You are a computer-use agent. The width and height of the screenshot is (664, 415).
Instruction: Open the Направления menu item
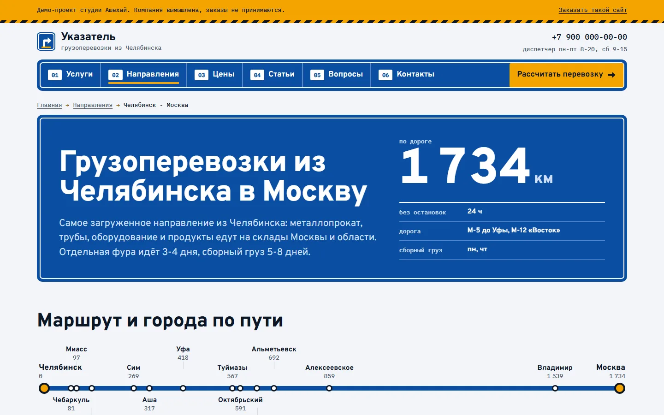click(x=143, y=75)
